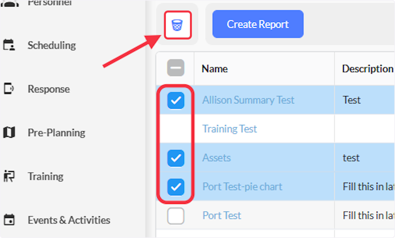
Task: Click the Create Report button
Action: tap(258, 24)
